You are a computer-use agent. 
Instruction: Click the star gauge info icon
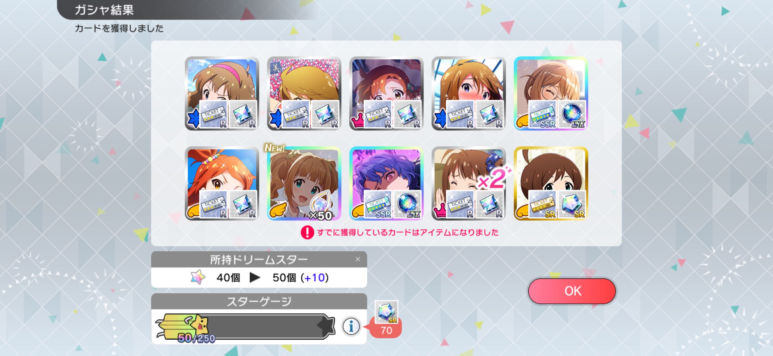click(351, 326)
